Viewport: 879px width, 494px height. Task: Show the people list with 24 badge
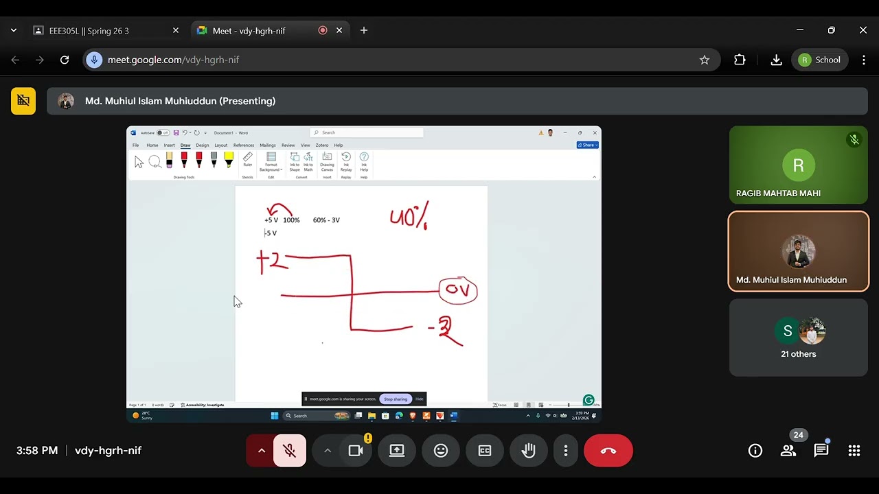pos(788,451)
